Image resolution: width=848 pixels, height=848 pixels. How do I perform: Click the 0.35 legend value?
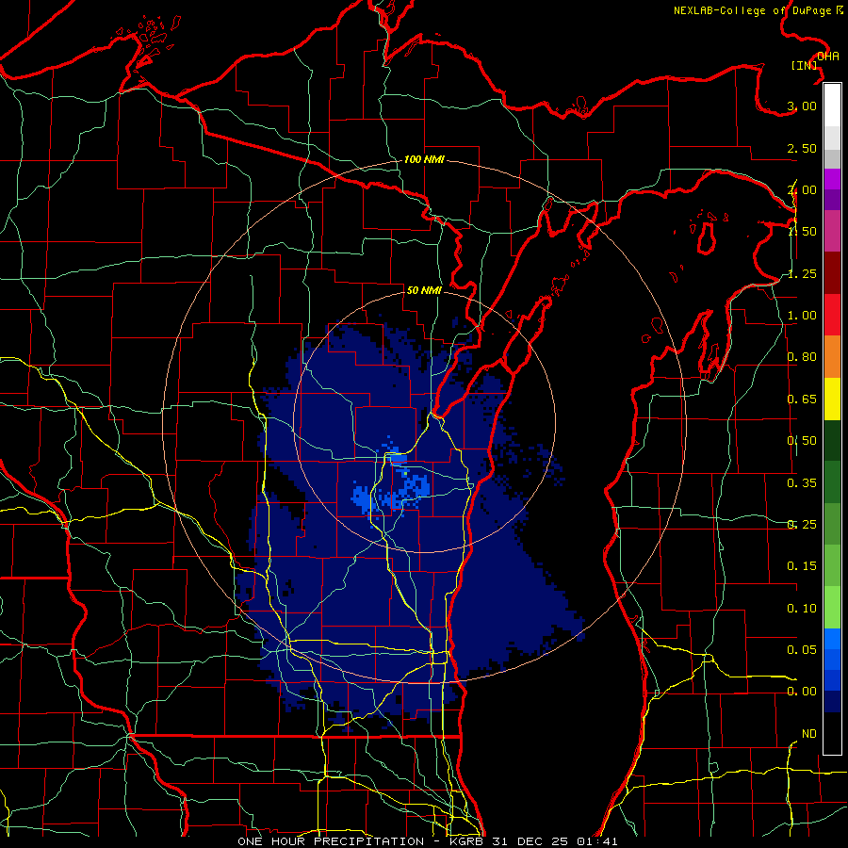tap(802, 483)
